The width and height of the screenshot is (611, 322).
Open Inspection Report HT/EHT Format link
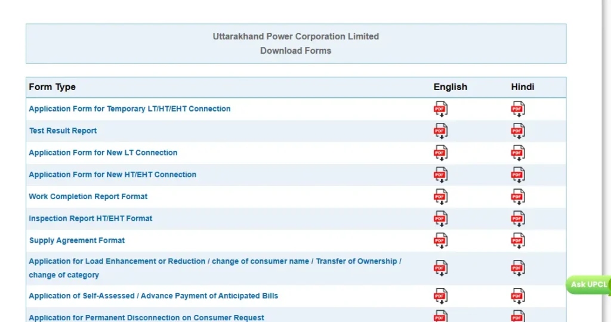pyautogui.click(x=91, y=218)
